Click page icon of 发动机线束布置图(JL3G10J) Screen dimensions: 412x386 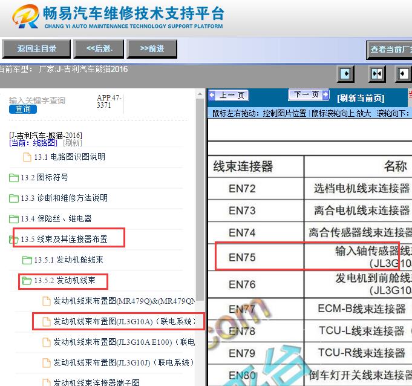click(47, 363)
